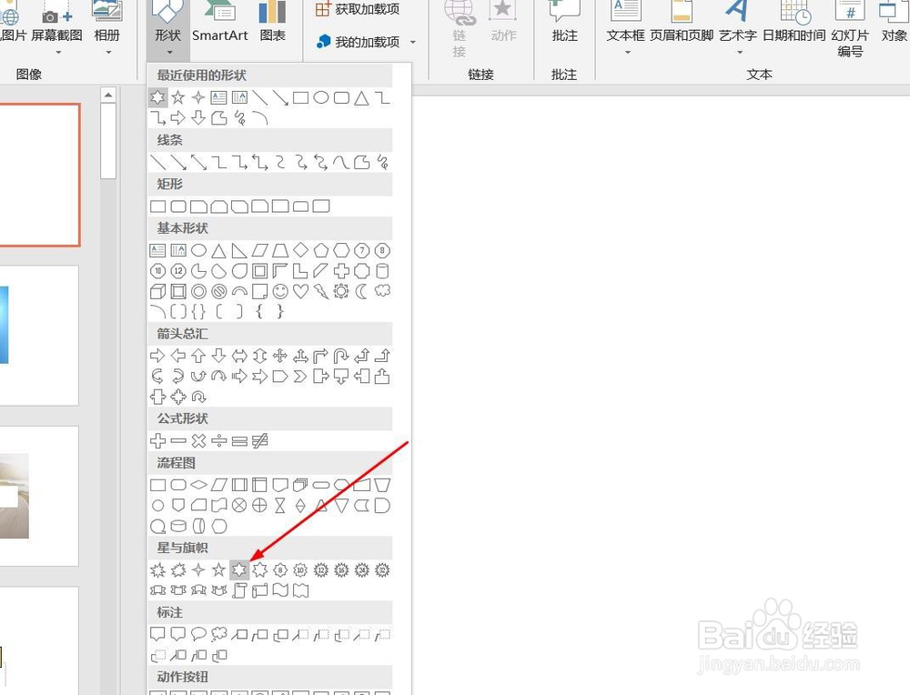Insert 幻灯片编号 slide number

(x=850, y=30)
